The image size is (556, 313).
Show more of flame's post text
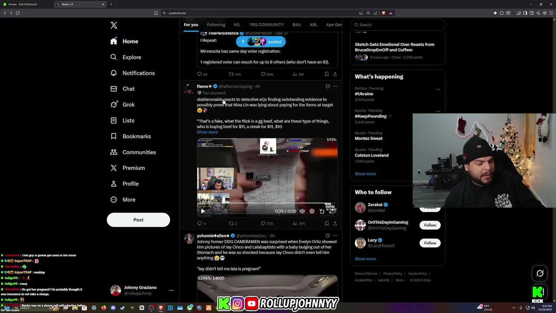[207, 132]
